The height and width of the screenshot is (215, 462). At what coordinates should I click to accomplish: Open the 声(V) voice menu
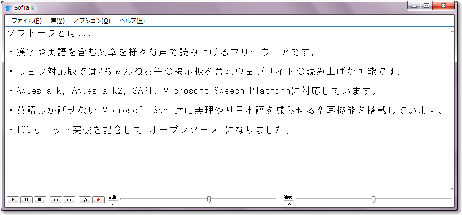[x=58, y=21]
